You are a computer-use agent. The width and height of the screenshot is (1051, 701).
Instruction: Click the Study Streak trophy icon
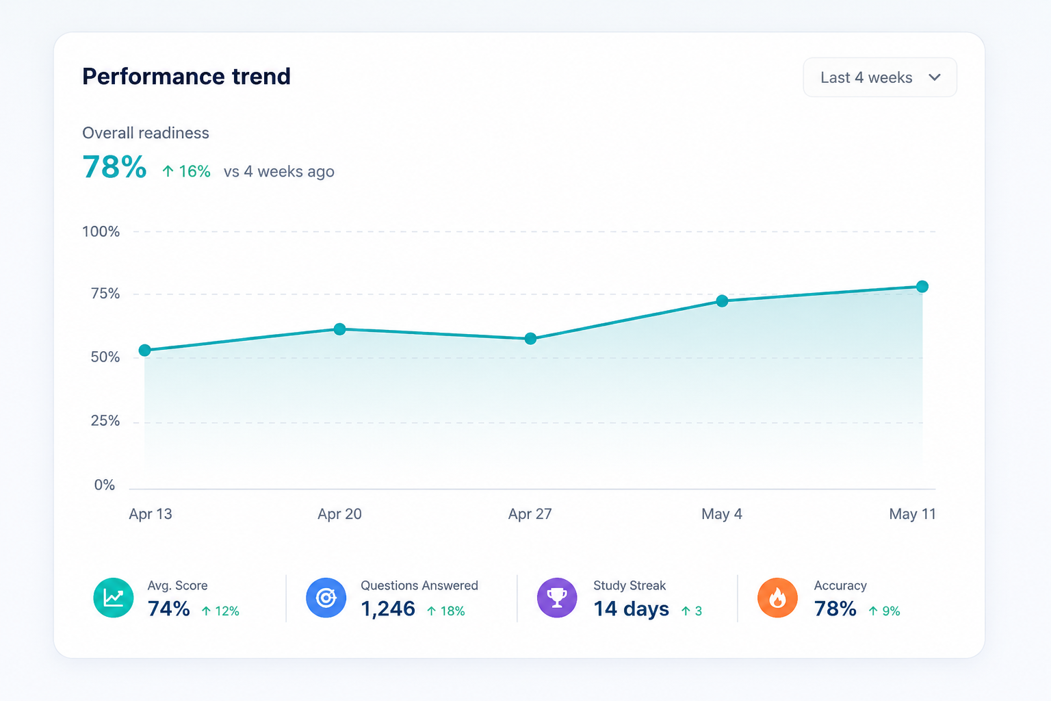pyautogui.click(x=557, y=598)
